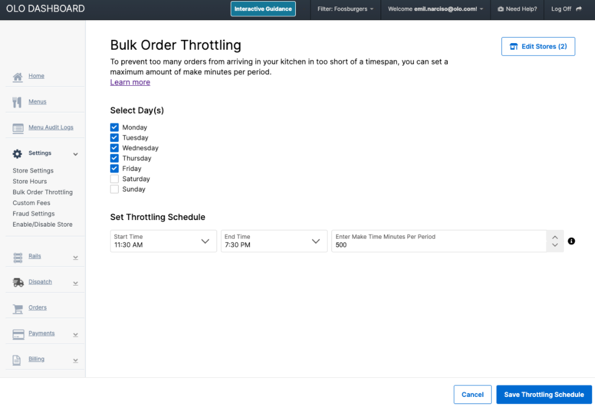Click the Home house icon
Image resolution: width=595 pixels, height=410 pixels.
[17, 77]
